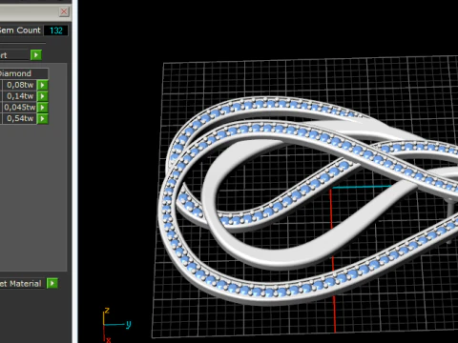
Task: Click the XYZ axis indicator in the viewport
Action: pos(116,325)
